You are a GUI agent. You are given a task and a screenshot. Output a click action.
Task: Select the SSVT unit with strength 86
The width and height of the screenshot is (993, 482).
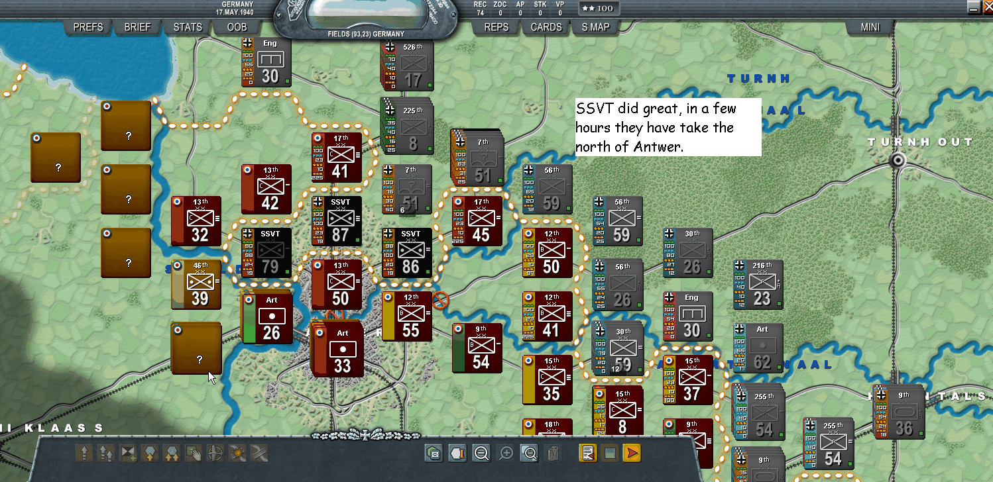coord(408,253)
